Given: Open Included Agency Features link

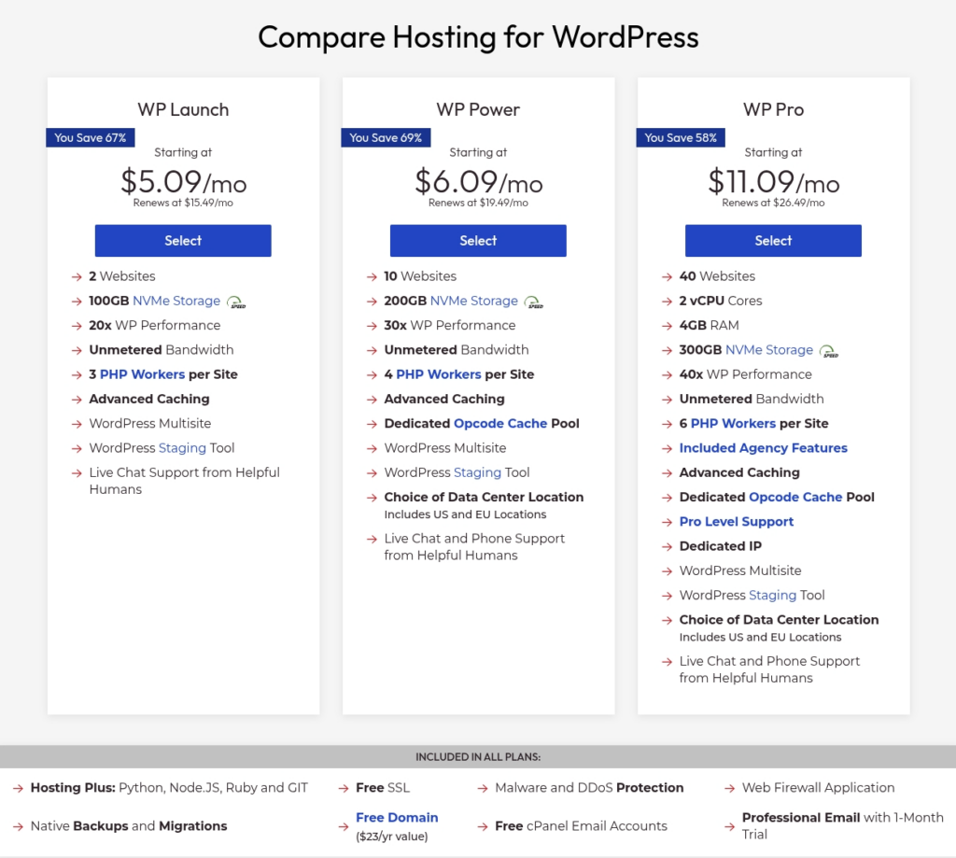Looking at the screenshot, I should (x=764, y=448).
